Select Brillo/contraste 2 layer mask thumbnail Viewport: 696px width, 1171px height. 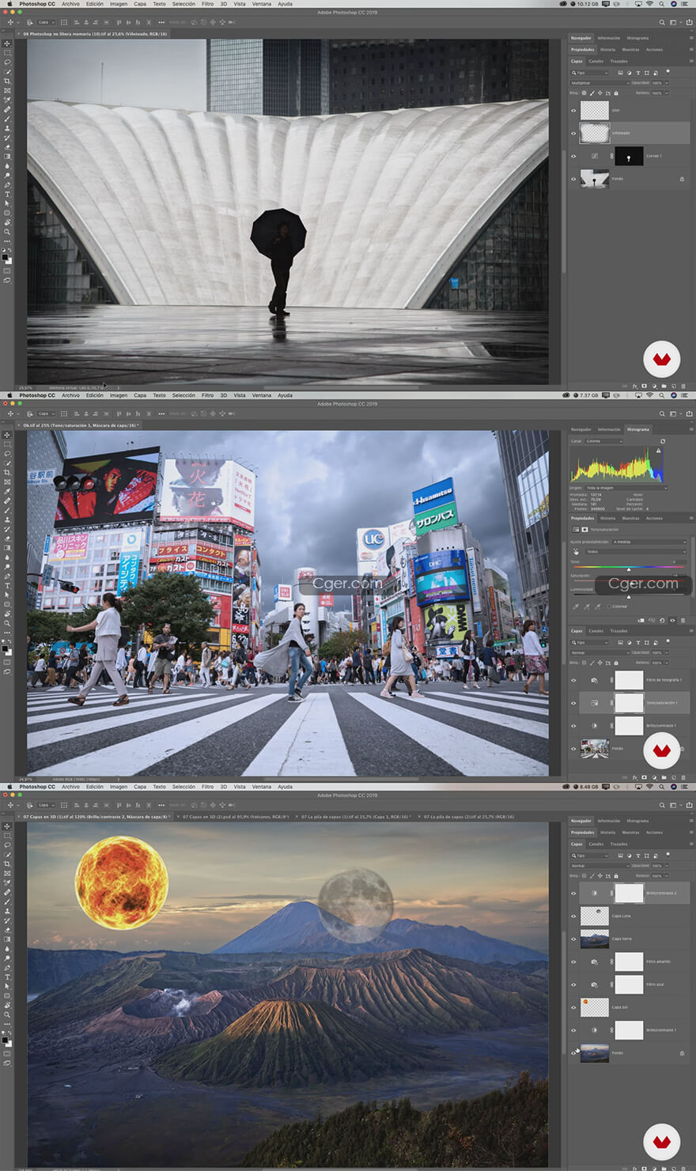pos(629,893)
